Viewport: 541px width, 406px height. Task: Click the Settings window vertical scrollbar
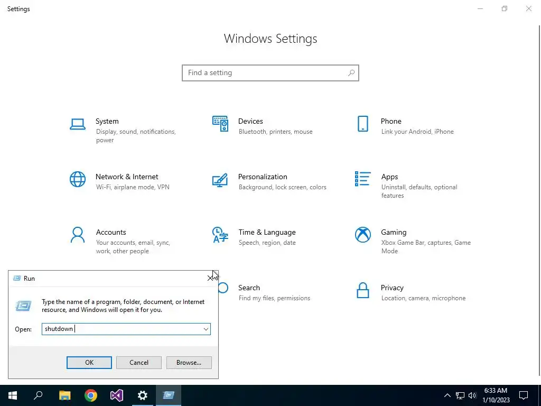(539, 200)
